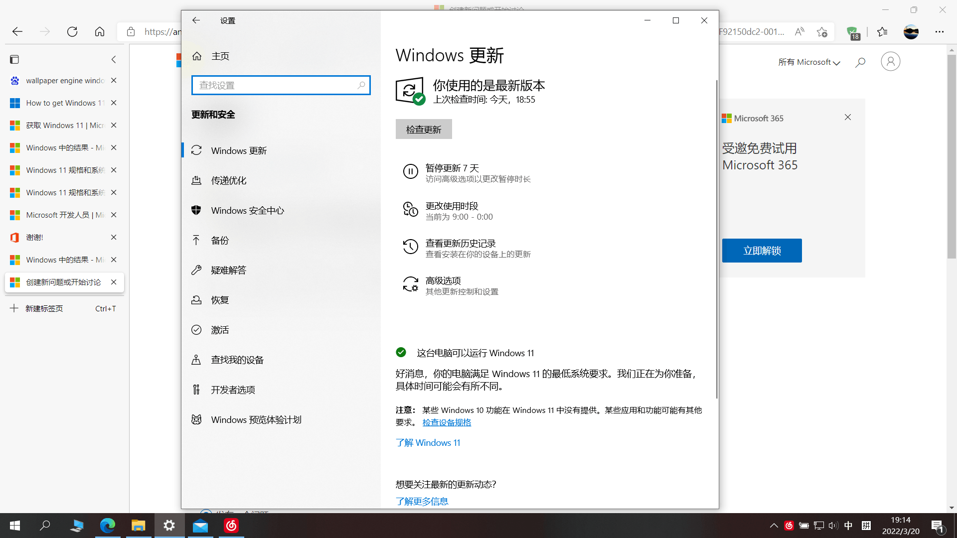Show hidden system tray icons chevron

774,526
